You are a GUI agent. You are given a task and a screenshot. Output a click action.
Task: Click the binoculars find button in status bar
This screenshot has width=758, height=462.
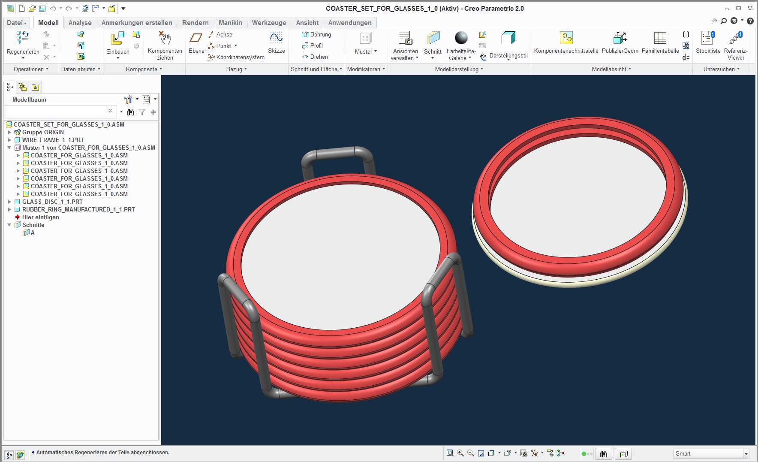click(604, 453)
